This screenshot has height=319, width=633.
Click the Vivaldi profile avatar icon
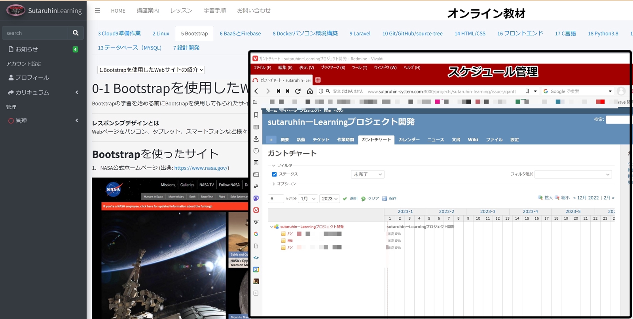621,91
